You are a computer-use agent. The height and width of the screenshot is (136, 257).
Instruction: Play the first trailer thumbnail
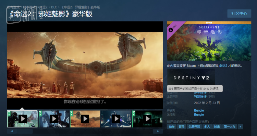23,119
